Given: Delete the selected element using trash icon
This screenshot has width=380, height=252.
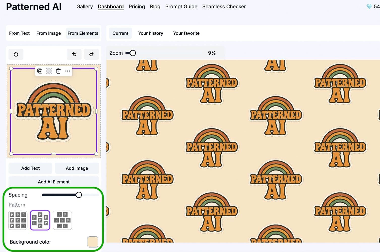Looking at the screenshot, I should coord(58,71).
